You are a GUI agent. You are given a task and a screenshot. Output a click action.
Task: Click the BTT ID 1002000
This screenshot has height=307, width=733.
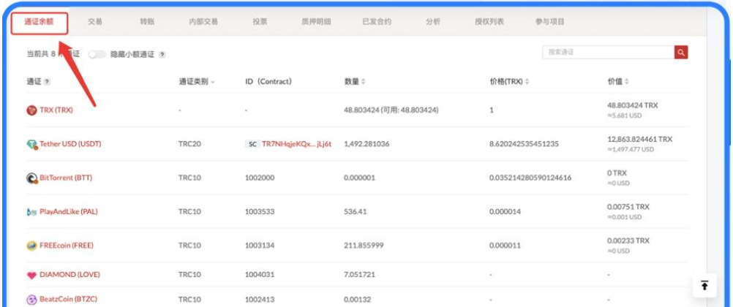pyautogui.click(x=260, y=178)
